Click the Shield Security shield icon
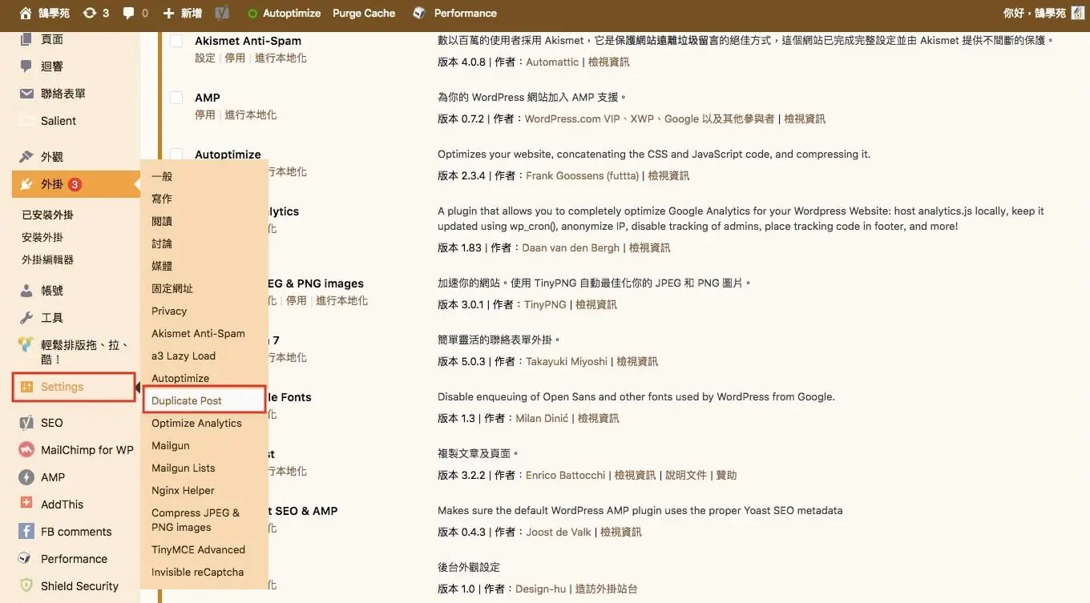Image resolution: width=1090 pixels, height=603 pixels. pos(26,586)
